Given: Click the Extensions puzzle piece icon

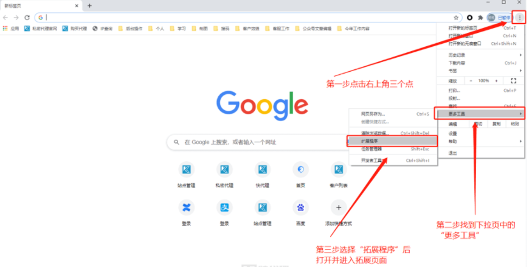Looking at the screenshot, I should [480, 18].
